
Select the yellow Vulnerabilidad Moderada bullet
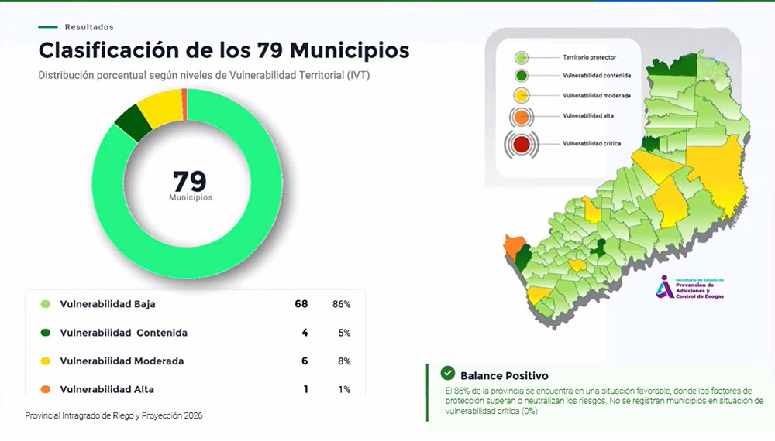46,361
